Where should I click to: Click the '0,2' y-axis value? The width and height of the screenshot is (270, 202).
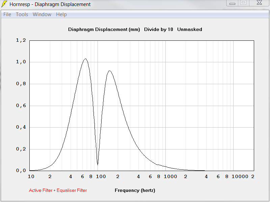pyautogui.click(x=21, y=149)
